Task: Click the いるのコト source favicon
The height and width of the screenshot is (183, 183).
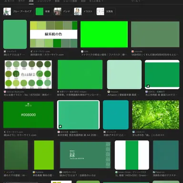Action: click(x=133, y=132)
